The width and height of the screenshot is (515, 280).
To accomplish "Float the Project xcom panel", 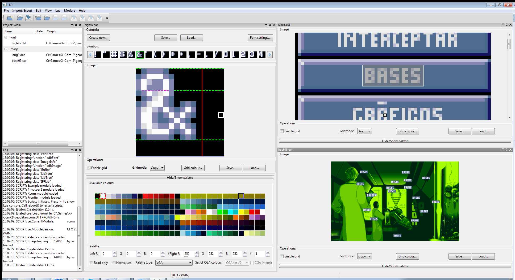I will 72,25.
